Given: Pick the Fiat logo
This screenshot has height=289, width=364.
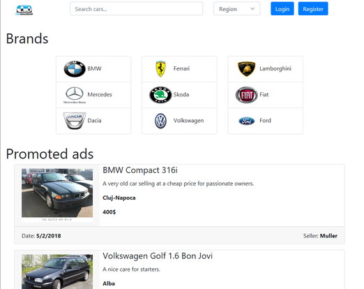Looking at the screenshot, I should click(247, 95).
